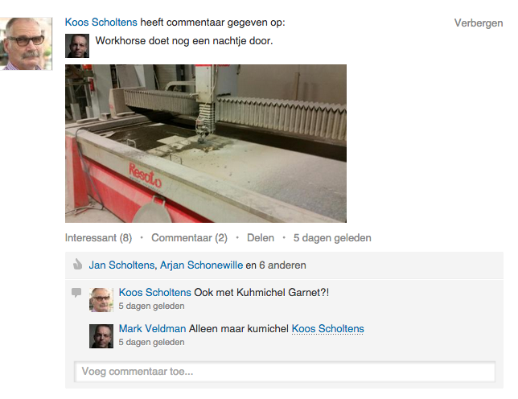Click Mark Veldman's avatar in comments
This screenshot has width=518, height=399.
(101, 336)
